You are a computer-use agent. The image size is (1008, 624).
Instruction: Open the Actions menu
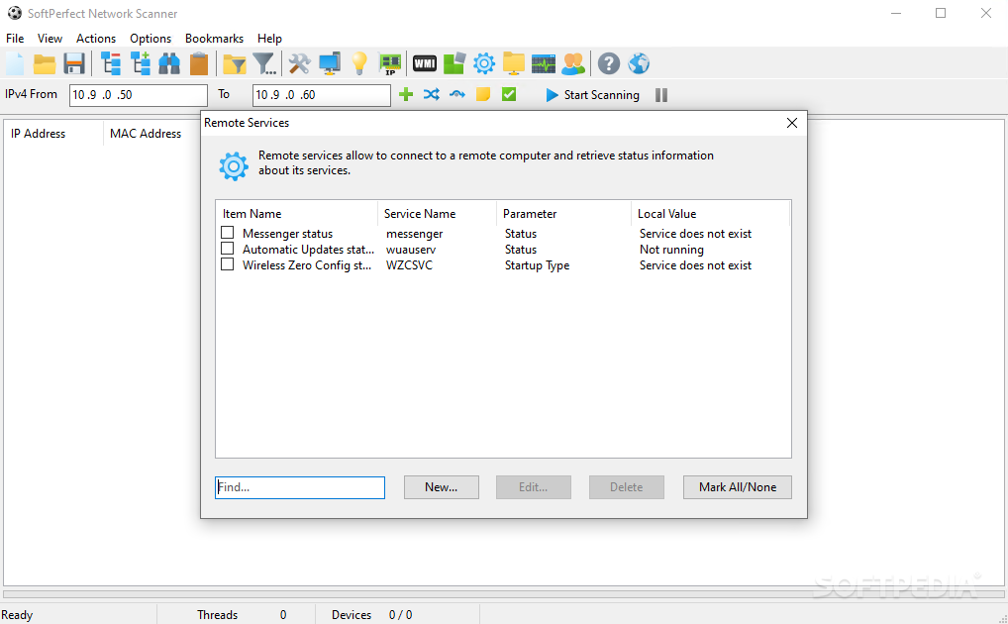coord(96,39)
